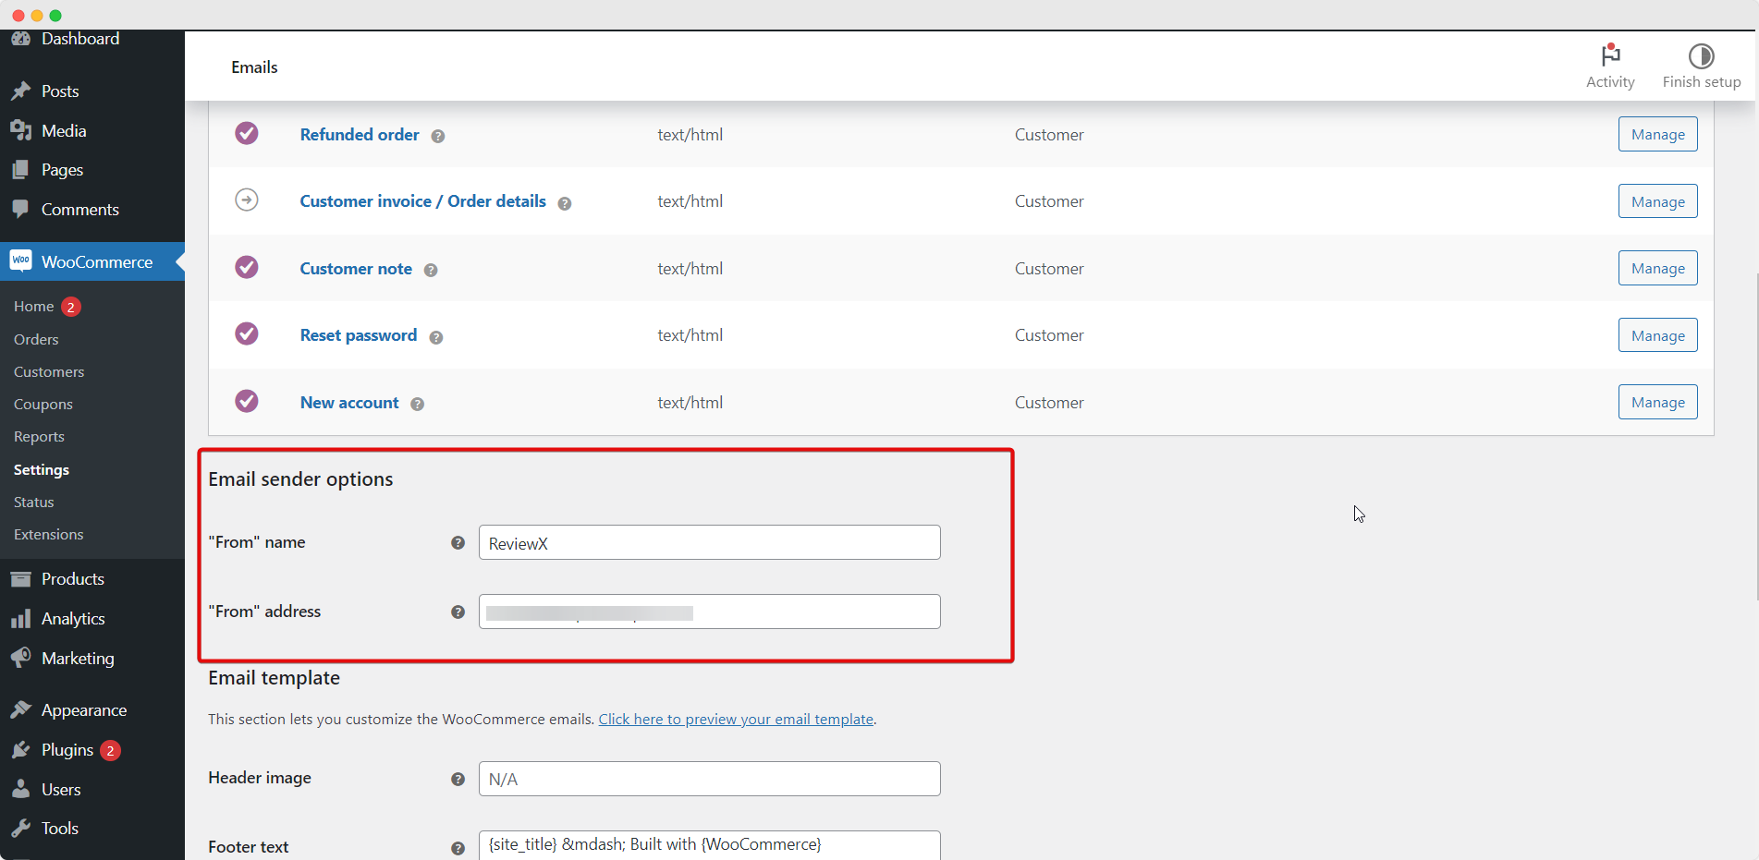Viewport: 1759px width, 860px height.
Task: Click the preview your email template link
Action: pos(736,720)
